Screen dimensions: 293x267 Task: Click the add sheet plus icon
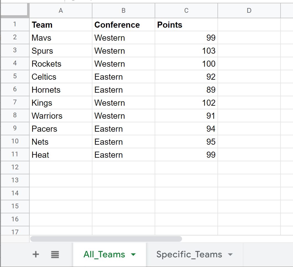[x=36, y=255]
